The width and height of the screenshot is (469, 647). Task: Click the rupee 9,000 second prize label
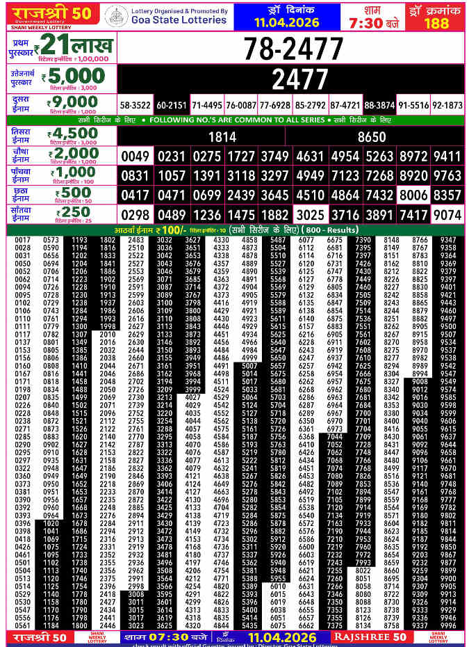pyautogui.click(x=73, y=105)
